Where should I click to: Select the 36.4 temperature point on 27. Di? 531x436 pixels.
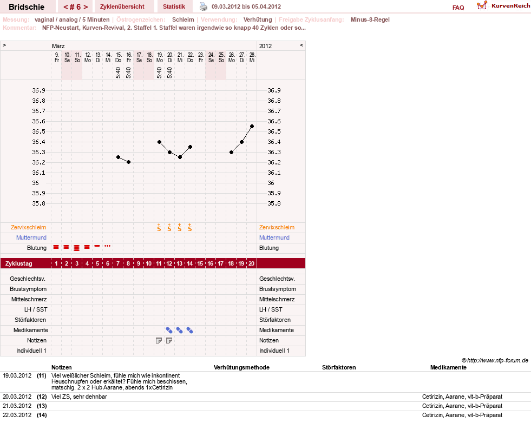(x=241, y=142)
